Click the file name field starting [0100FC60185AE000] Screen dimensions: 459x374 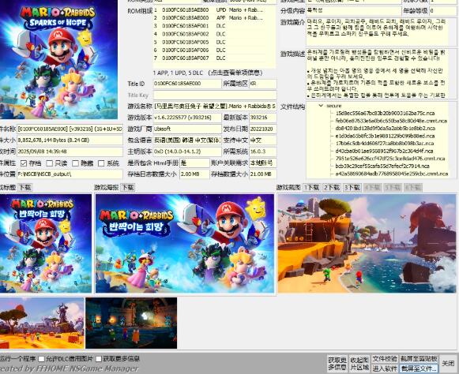(x=70, y=129)
